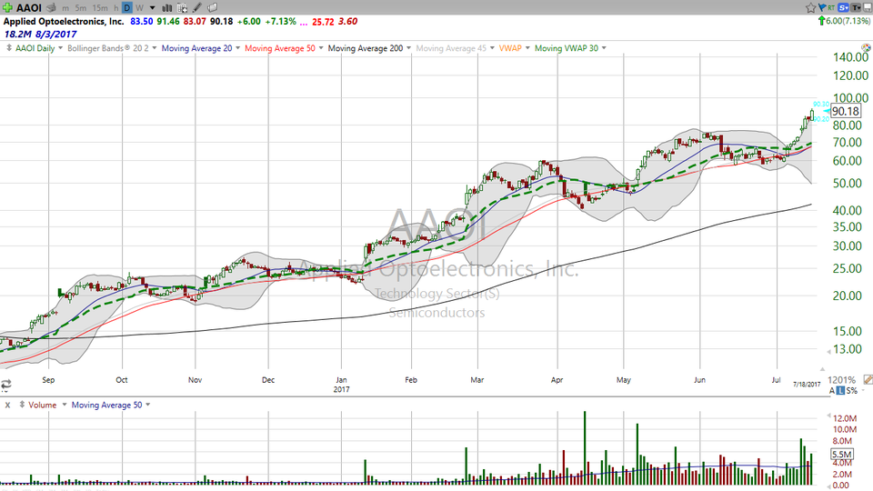Click the 7/18/2017 date label on time axis

click(x=807, y=384)
